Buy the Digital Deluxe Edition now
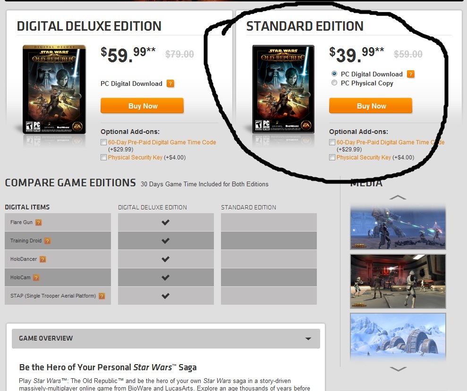Viewport: 467px width, 391px height. (142, 106)
